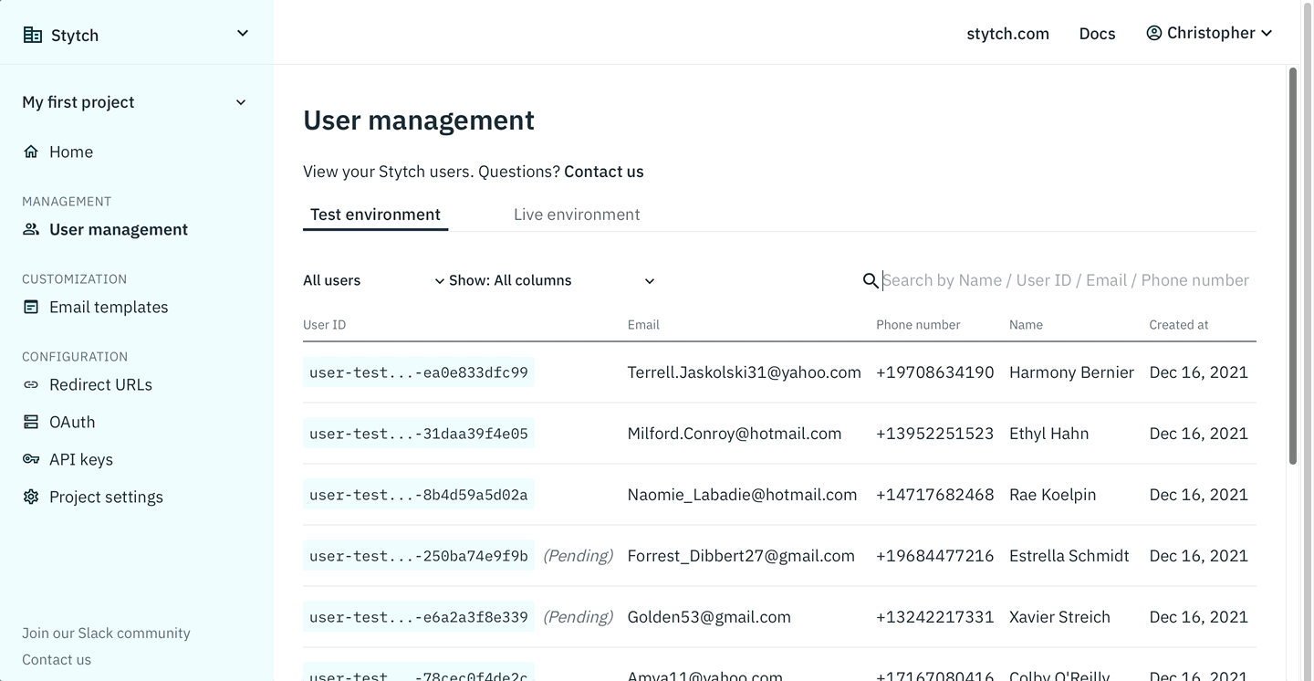Click the OAuth server icon
The height and width of the screenshot is (681, 1314).
coord(31,422)
